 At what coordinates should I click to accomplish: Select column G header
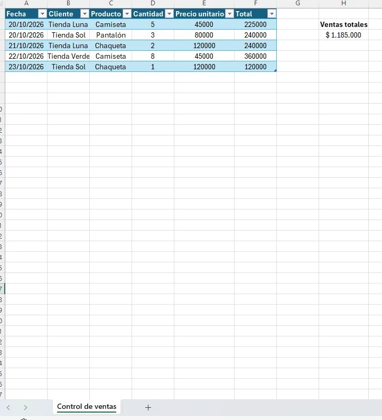(x=298, y=3)
